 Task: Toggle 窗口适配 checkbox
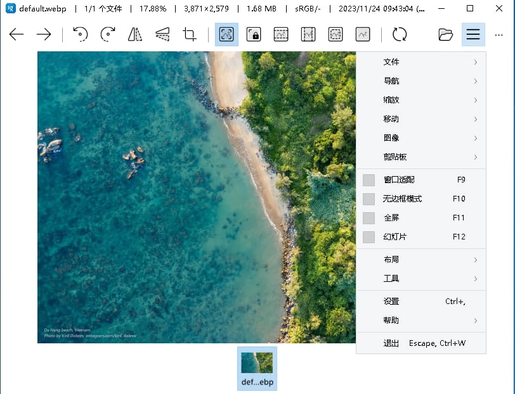click(369, 180)
